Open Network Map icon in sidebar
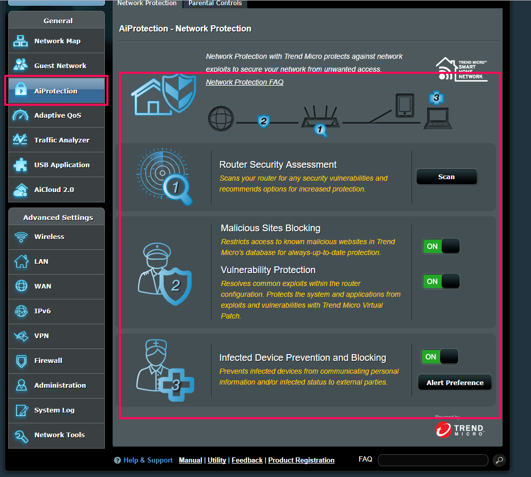This screenshot has width=531, height=477. coord(20,41)
